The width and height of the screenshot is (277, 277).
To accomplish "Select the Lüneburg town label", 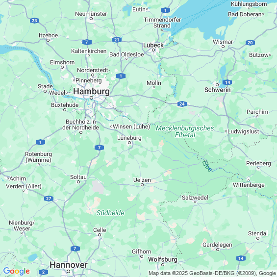I will (129, 138).
